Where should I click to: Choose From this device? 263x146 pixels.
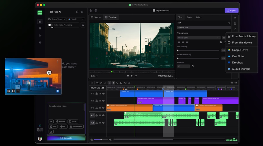(242, 43)
